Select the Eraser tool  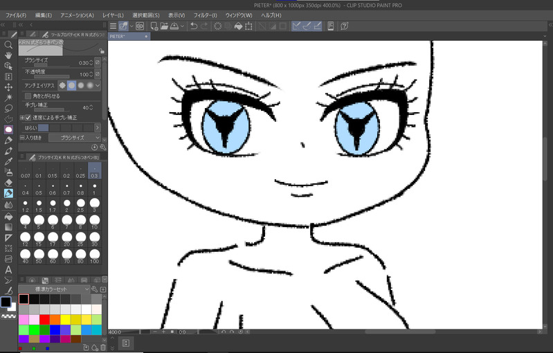[8, 183]
